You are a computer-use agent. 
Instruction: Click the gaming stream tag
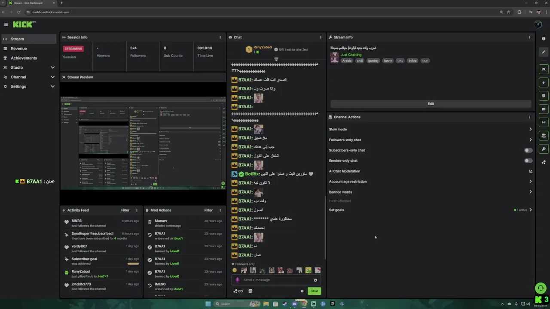[373, 61]
